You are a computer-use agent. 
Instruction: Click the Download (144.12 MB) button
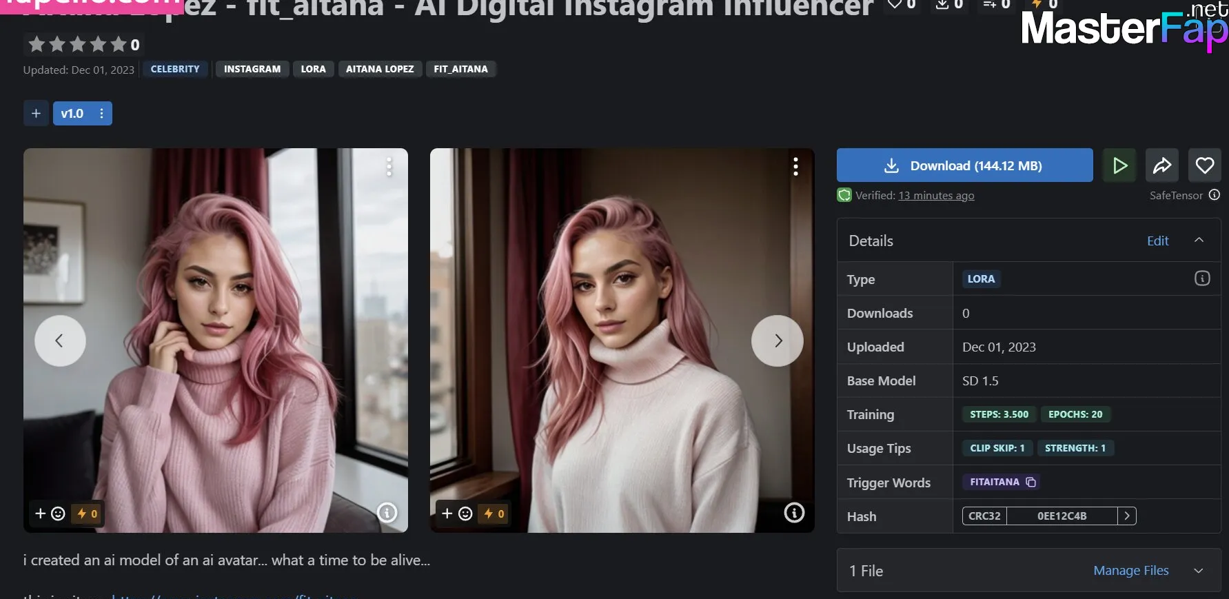[x=964, y=165]
